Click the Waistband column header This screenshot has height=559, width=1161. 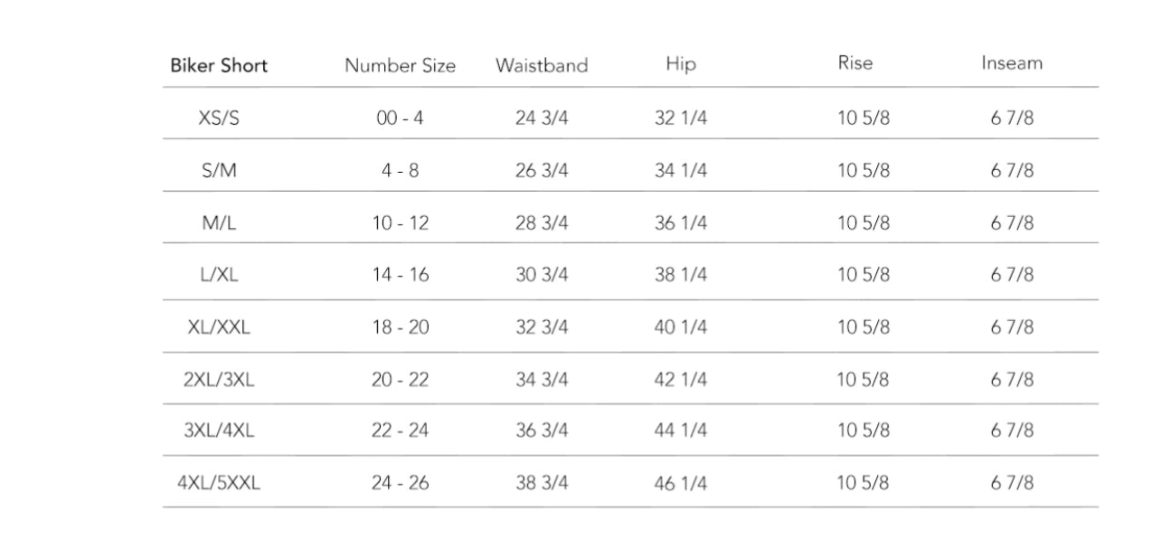541,65
